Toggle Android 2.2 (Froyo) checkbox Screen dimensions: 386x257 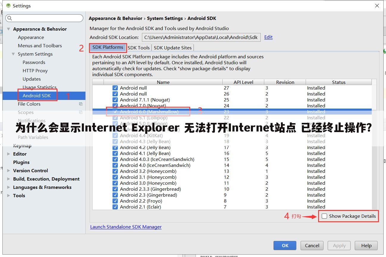pyautogui.click(x=115, y=201)
